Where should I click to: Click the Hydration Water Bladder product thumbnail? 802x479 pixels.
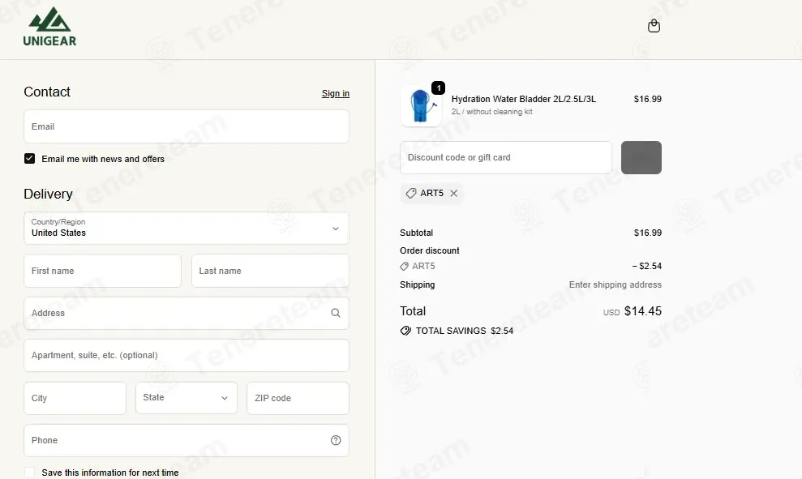pyautogui.click(x=421, y=106)
